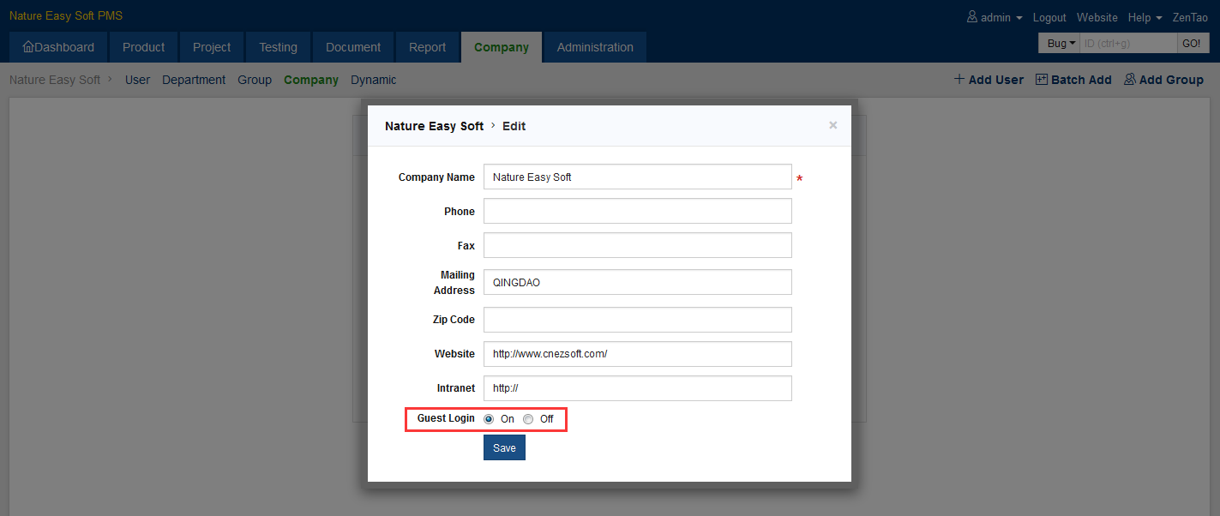1220x516 pixels.
Task: Select Guest Login Off radio button
Action: (528, 419)
